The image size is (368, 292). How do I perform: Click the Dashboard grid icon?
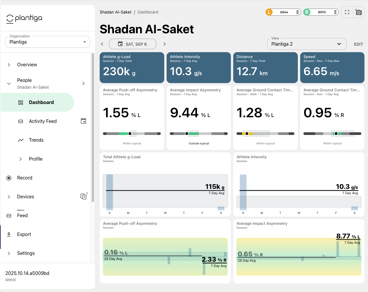coord(21,103)
